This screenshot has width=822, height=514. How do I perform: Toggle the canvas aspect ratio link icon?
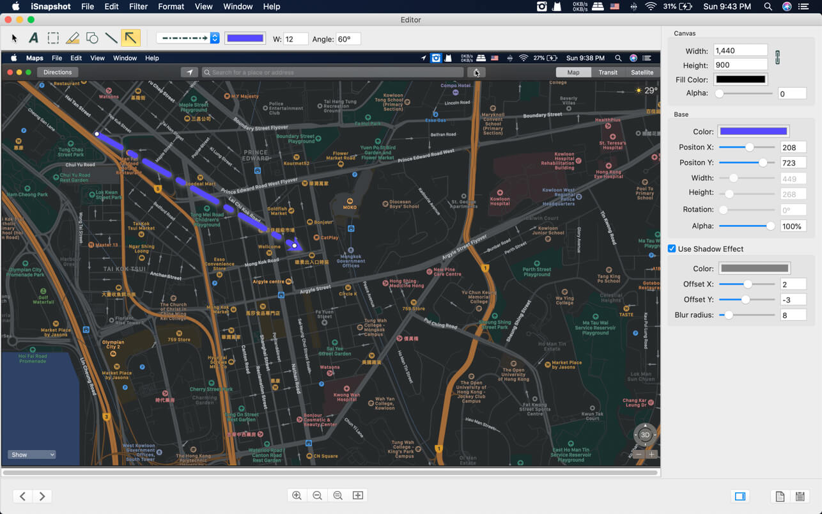777,58
